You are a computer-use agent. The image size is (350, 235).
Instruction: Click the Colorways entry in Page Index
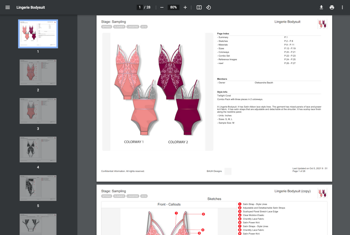(224, 52)
